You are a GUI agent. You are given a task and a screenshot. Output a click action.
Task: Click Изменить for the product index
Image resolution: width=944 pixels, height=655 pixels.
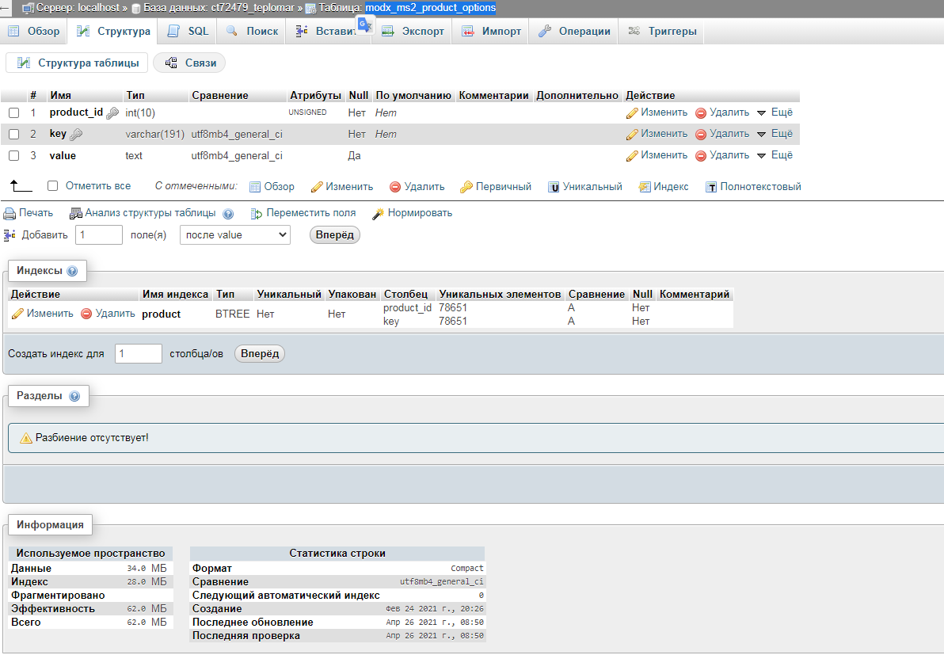43,314
